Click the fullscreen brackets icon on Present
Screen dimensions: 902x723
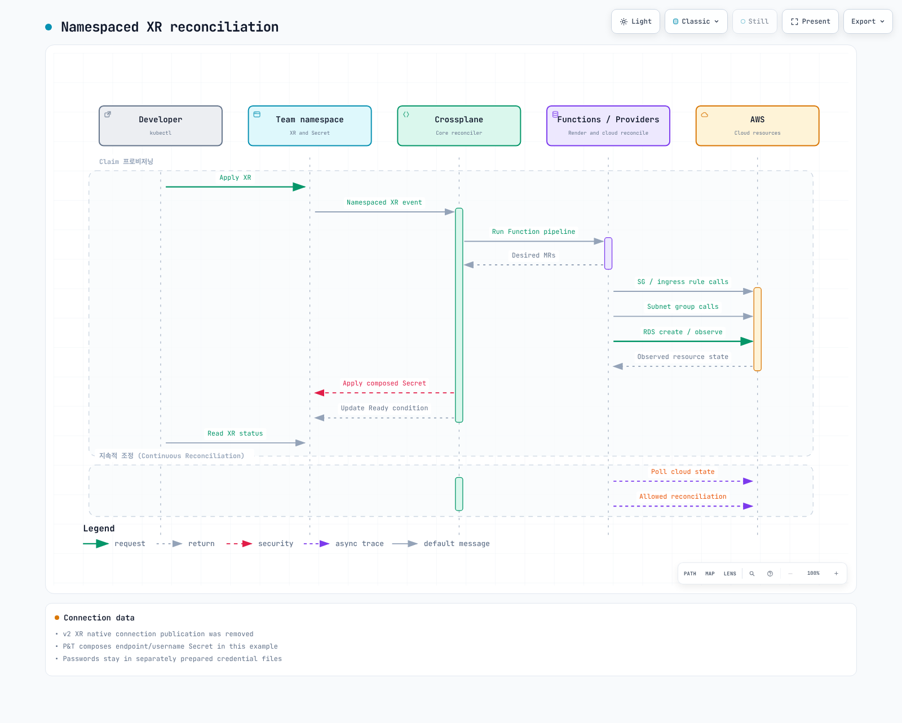point(794,22)
